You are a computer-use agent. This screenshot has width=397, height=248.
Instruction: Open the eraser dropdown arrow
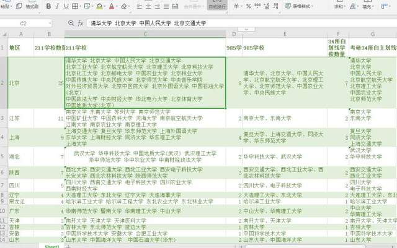click(128, 7)
